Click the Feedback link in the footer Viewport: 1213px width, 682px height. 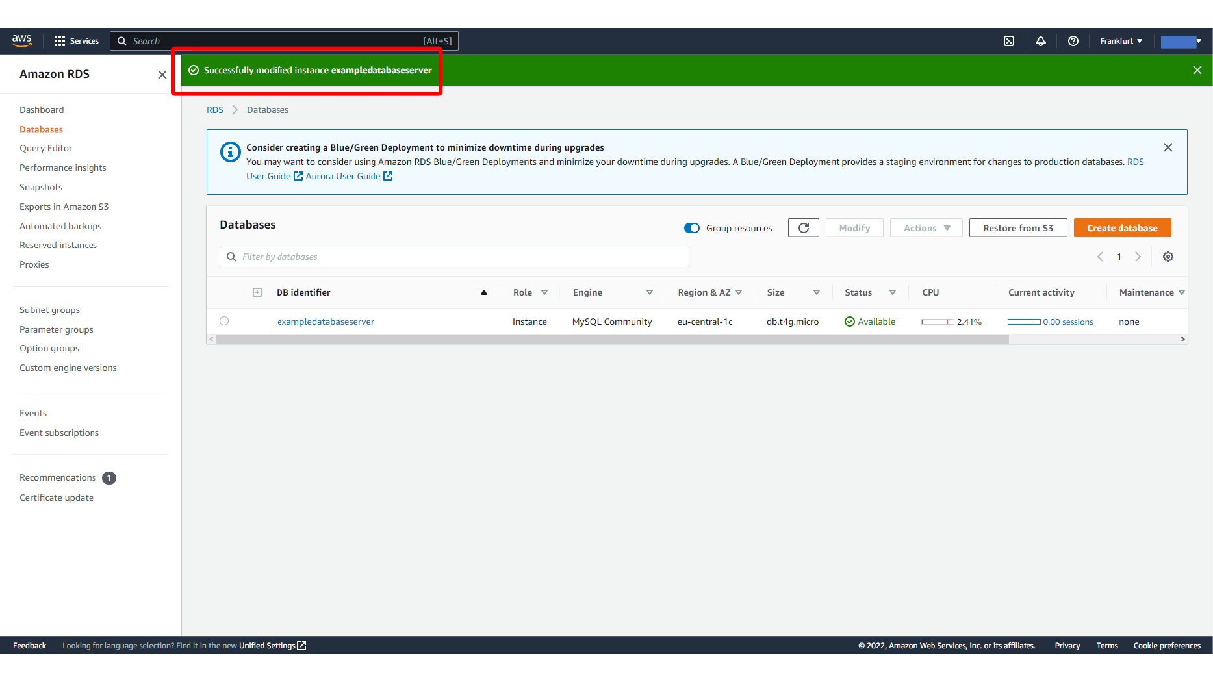[x=29, y=646]
